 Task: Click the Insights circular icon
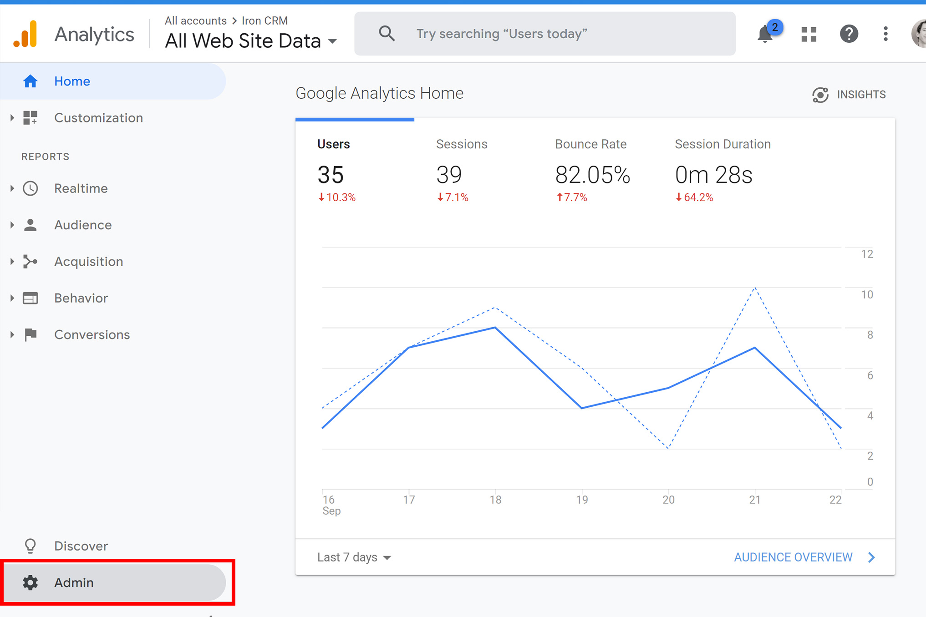[820, 95]
